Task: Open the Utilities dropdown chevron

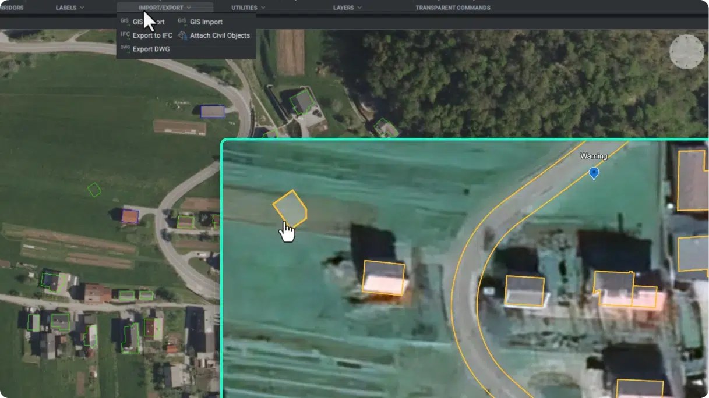Action: point(263,8)
